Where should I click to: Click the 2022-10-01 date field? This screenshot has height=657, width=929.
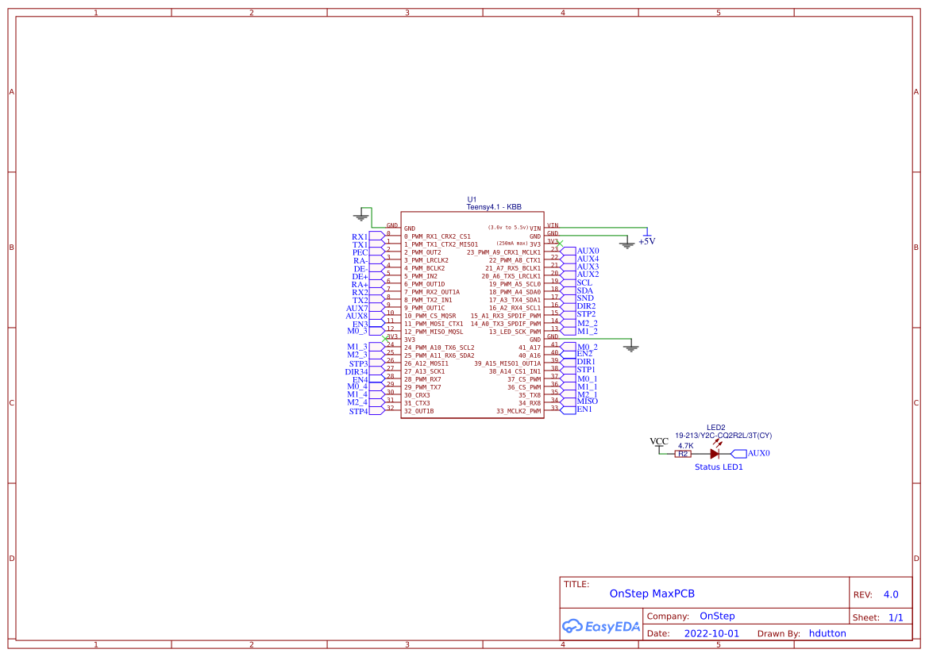[710, 632]
